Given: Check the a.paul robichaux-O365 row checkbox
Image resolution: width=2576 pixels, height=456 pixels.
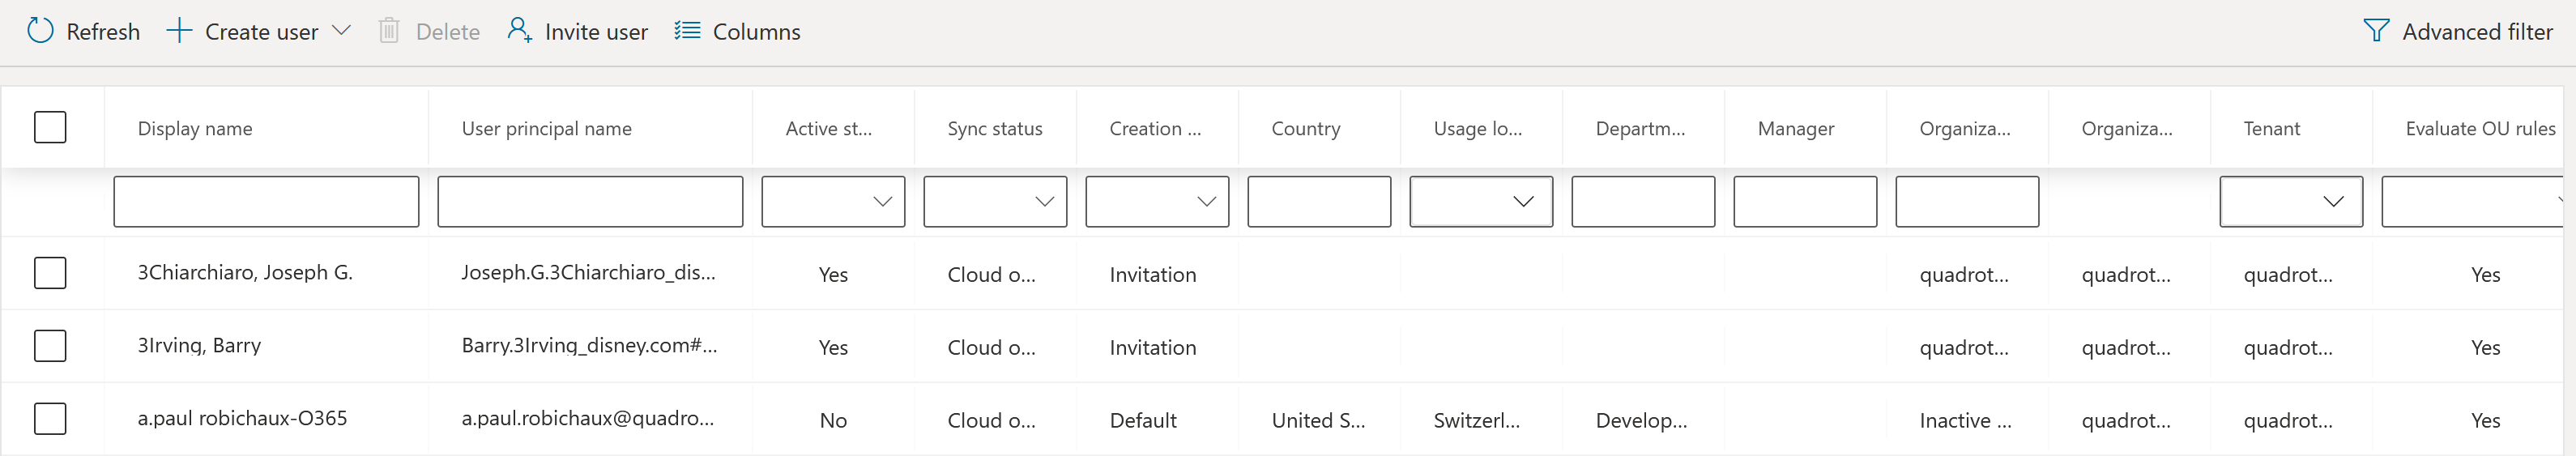Looking at the screenshot, I should click(50, 419).
